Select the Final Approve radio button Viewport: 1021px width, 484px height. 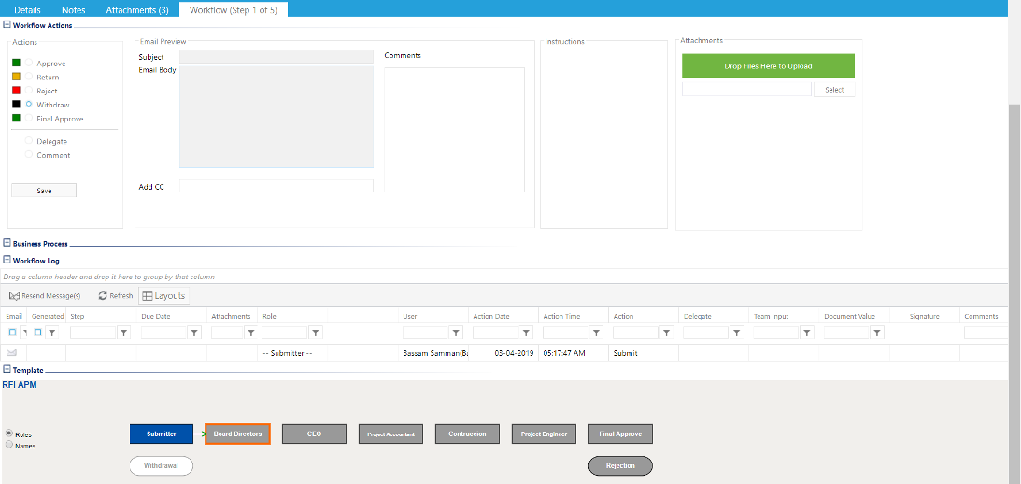point(29,119)
